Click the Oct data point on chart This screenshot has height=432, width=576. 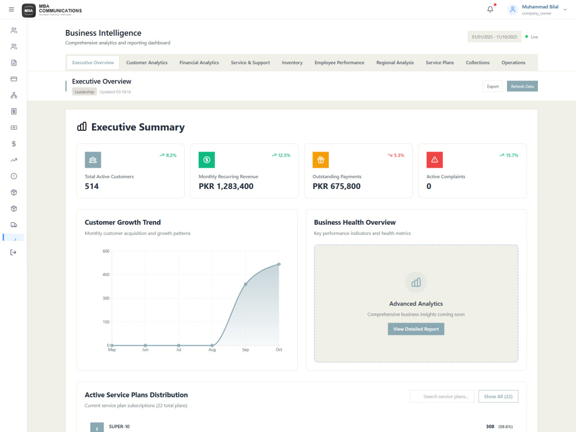(279, 264)
